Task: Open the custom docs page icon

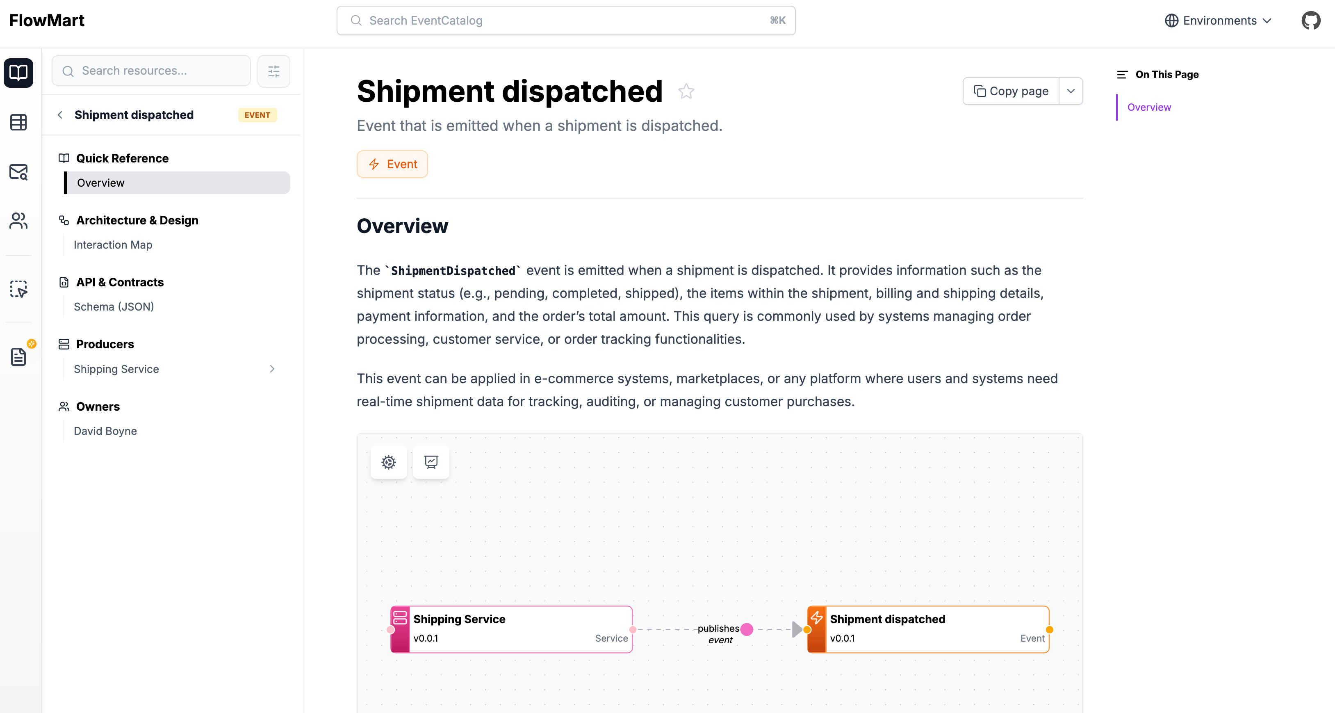Action: coord(19,356)
